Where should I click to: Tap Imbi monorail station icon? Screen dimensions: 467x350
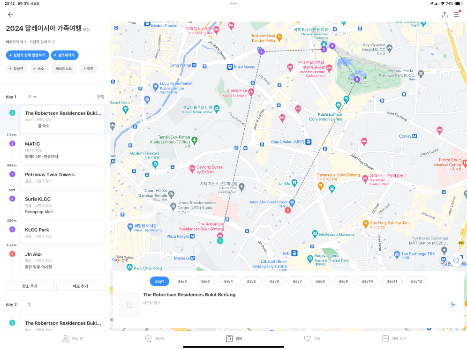click(x=294, y=253)
